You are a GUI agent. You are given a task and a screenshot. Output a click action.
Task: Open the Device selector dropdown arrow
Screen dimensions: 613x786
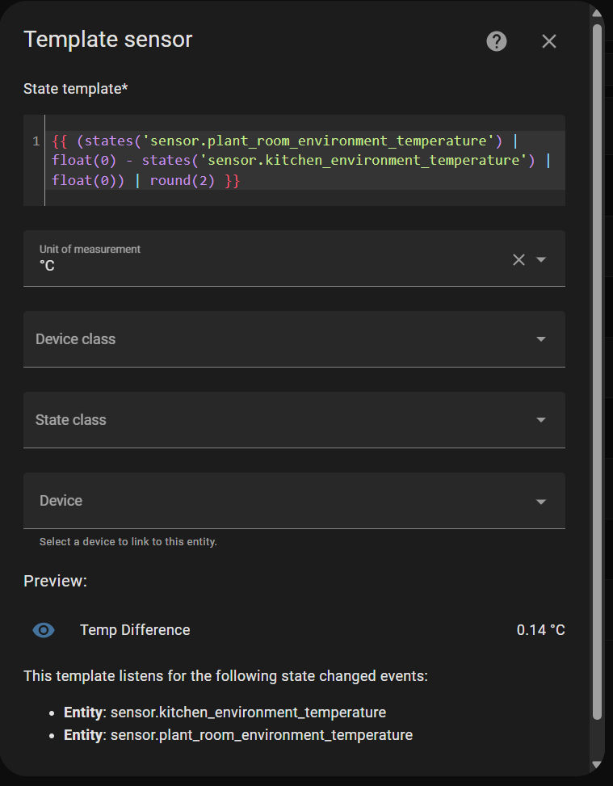point(541,501)
